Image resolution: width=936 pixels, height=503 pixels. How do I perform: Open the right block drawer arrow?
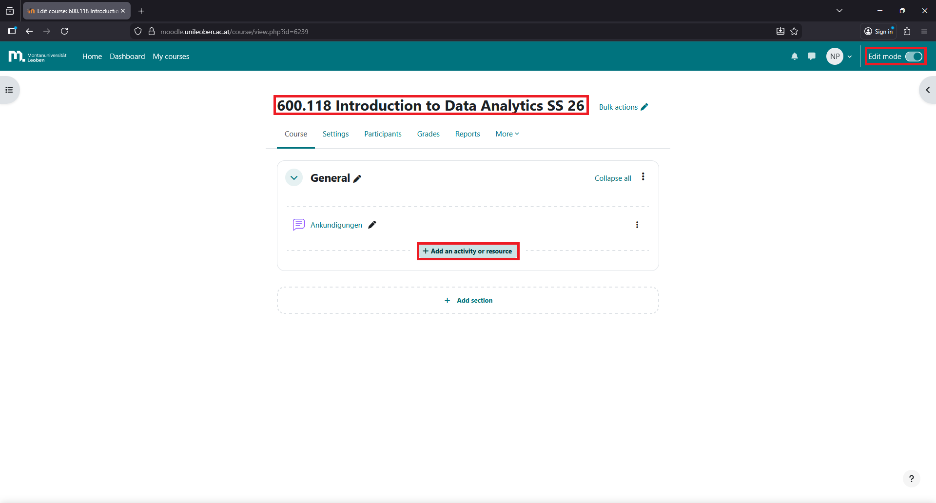(927, 90)
